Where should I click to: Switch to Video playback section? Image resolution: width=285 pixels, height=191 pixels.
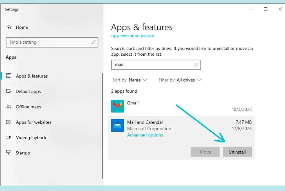[x=31, y=138]
